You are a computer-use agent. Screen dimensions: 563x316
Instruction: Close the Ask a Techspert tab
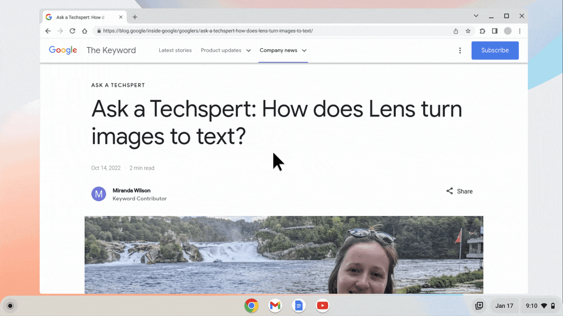coord(121,17)
